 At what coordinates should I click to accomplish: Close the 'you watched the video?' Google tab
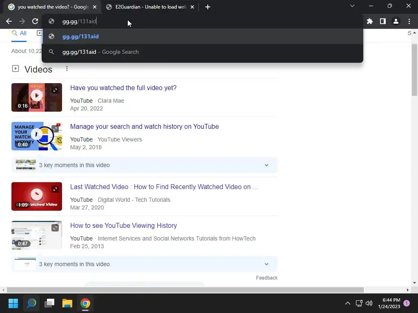point(95,7)
